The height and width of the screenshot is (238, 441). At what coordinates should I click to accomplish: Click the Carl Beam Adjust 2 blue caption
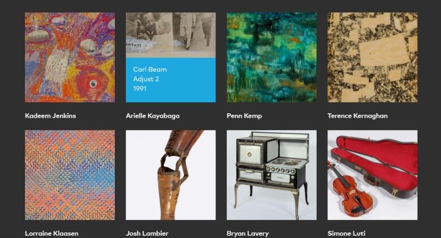pos(171,80)
